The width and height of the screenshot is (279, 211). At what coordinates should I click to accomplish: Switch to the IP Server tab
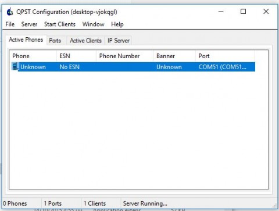[119, 41]
